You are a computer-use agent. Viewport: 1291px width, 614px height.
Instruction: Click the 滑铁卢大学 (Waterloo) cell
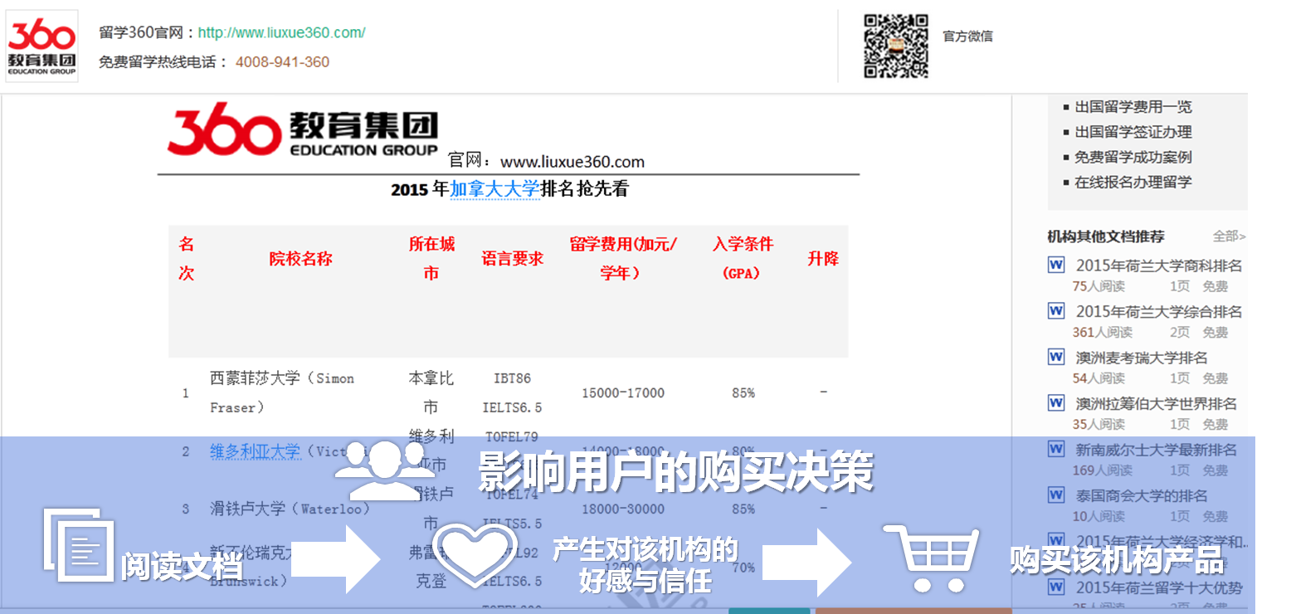click(290, 509)
